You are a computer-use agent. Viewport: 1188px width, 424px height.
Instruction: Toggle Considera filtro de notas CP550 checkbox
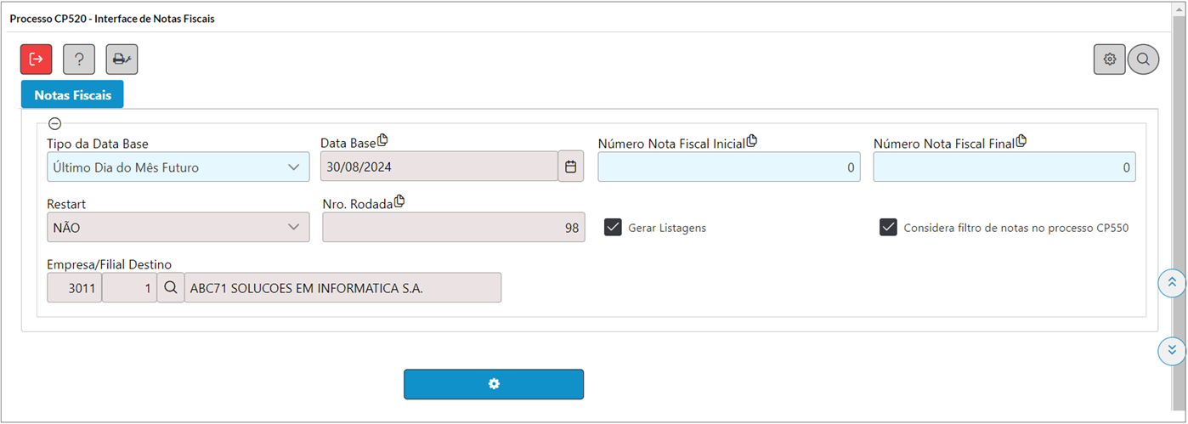(x=889, y=227)
